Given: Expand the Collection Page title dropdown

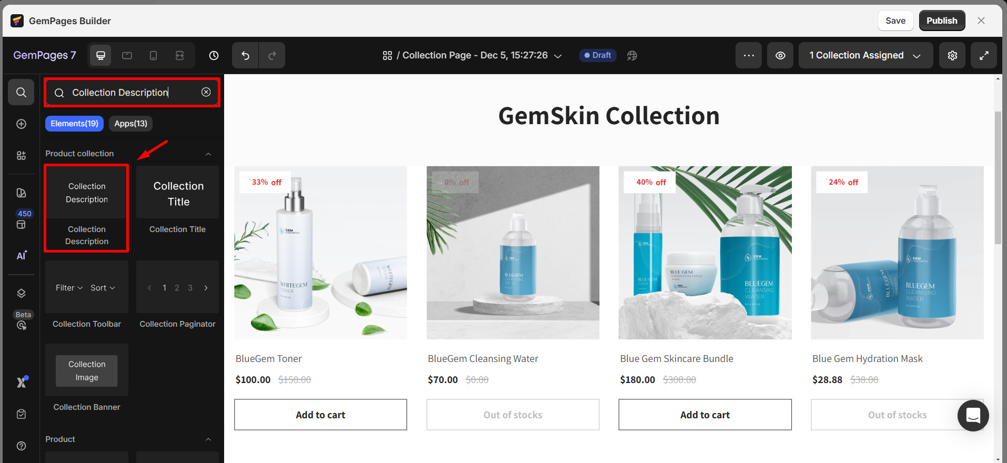Looking at the screenshot, I should (x=558, y=56).
